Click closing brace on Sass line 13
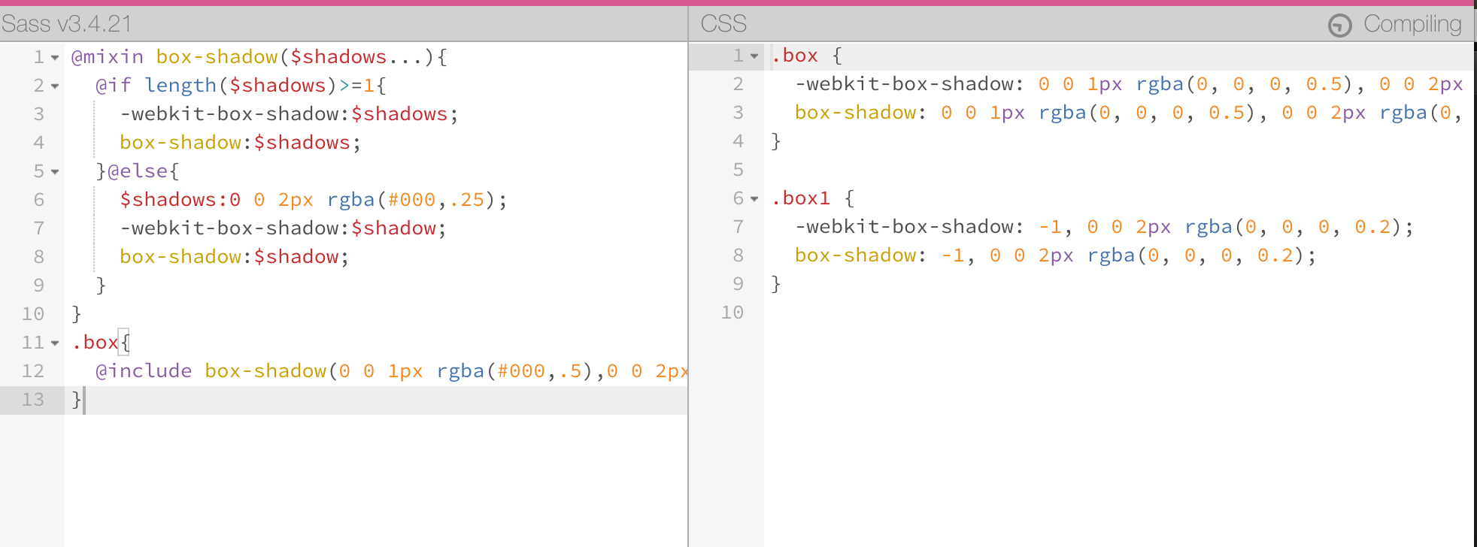 76,400
